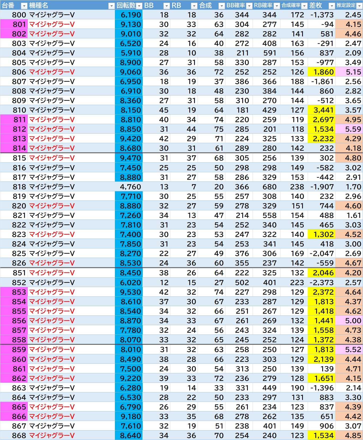
Task: Select the 機種名 cell in row 852
Action: click(x=71, y=283)
